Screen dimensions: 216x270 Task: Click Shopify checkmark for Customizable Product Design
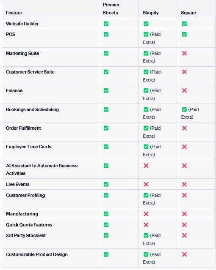click(x=146, y=254)
